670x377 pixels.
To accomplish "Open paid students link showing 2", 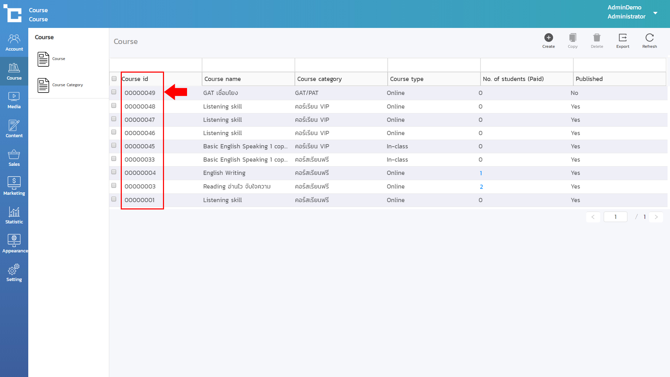I will [x=481, y=187].
